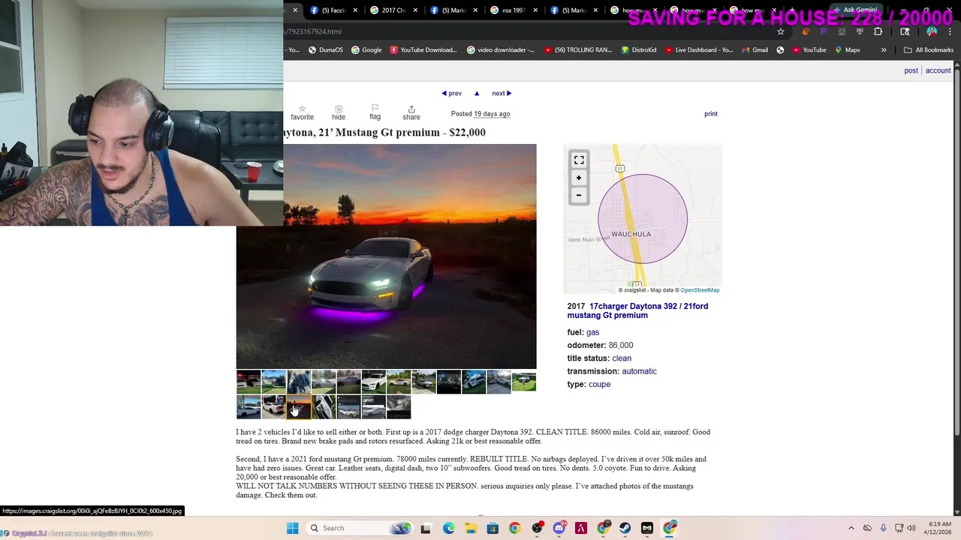This screenshot has width=961, height=540.
Task: Go to the next listing via next arrow
Action: 502,93
